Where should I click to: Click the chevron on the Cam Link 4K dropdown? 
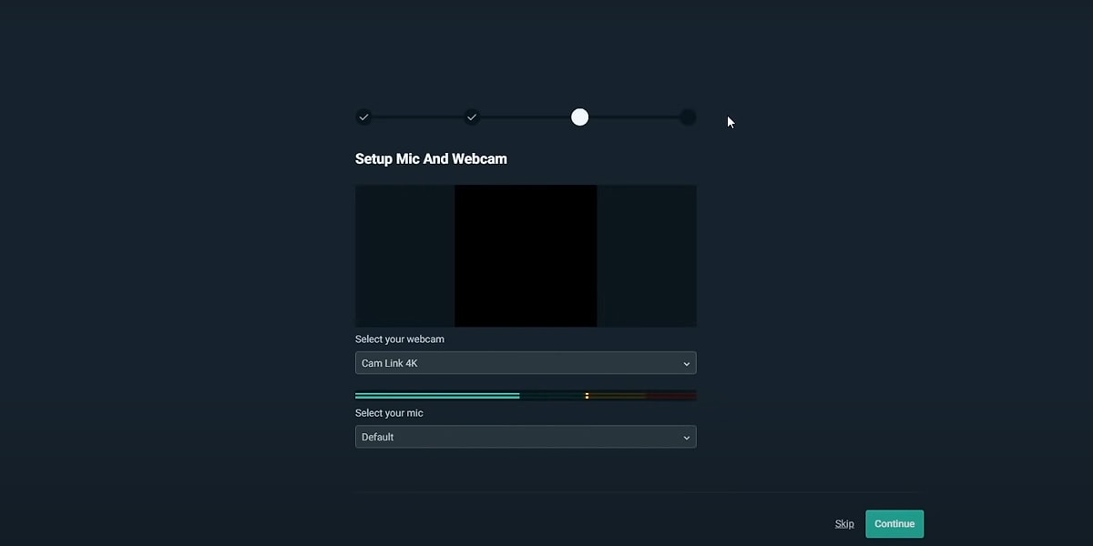point(687,362)
